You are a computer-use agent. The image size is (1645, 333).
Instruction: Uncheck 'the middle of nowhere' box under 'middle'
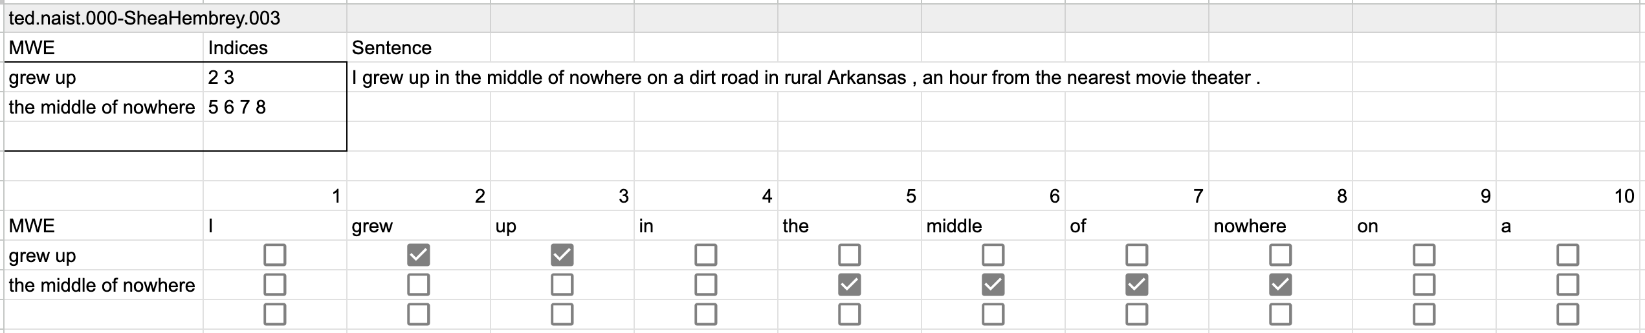pos(993,285)
